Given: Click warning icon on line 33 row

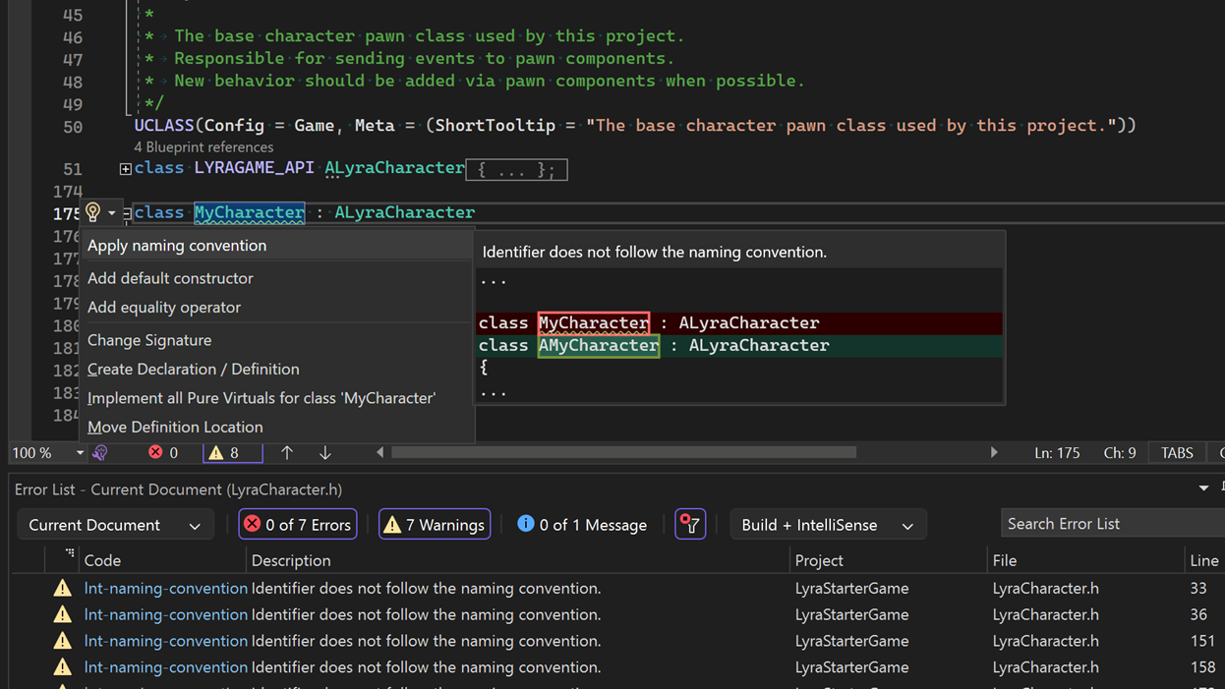Looking at the screenshot, I should 63,589.
